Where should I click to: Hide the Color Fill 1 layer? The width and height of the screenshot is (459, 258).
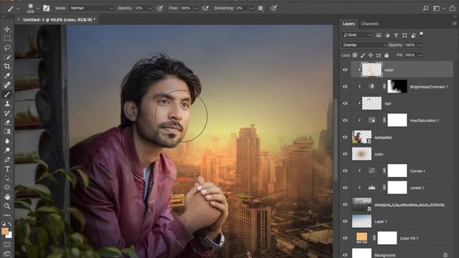coord(345,238)
